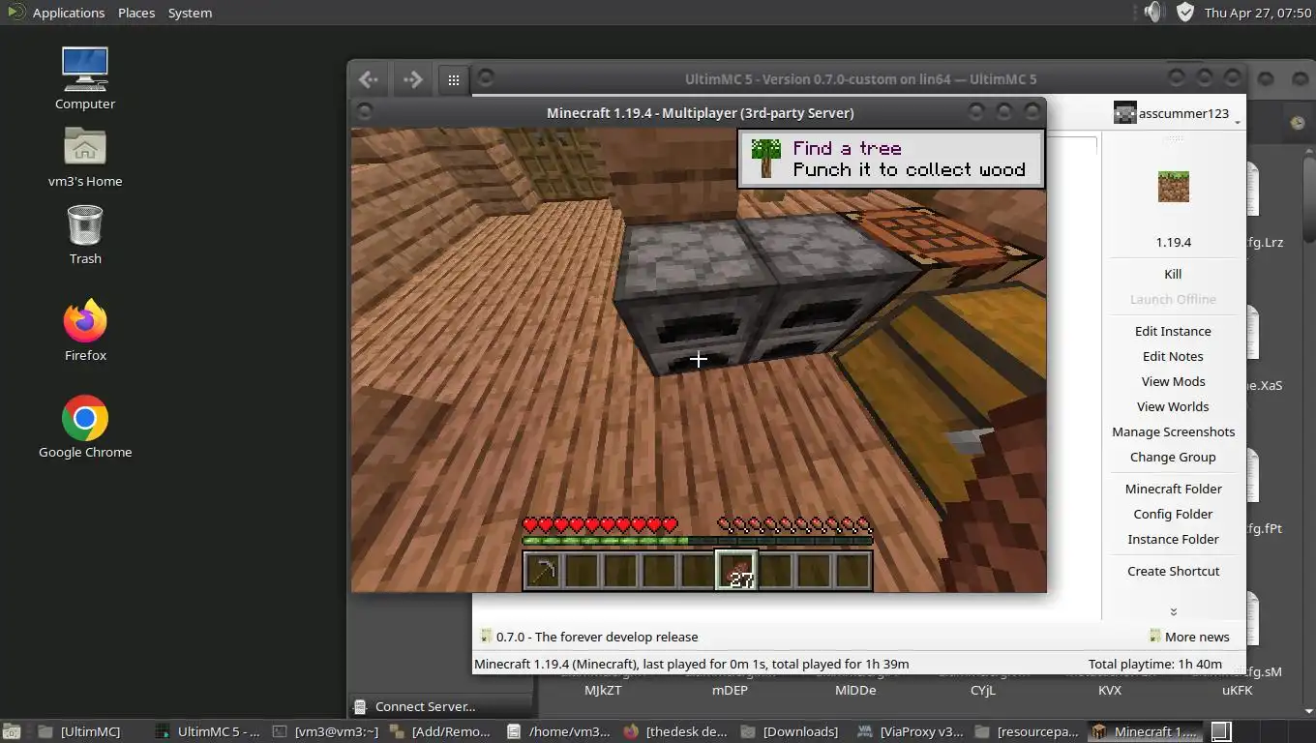This screenshot has height=743, width=1316.
Task: Launch Google Chrome from the desktop
Action: pyautogui.click(x=85, y=418)
